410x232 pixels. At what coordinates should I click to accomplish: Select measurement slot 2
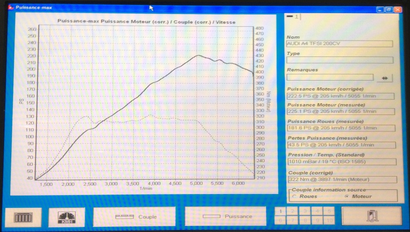tap(292, 211)
